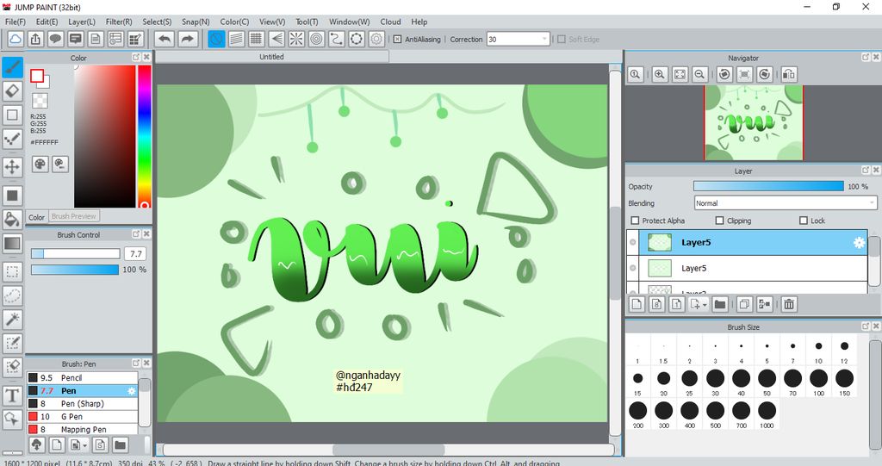Select the Untitled document tab
Viewport: 882px width, 466px height.
(271, 57)
